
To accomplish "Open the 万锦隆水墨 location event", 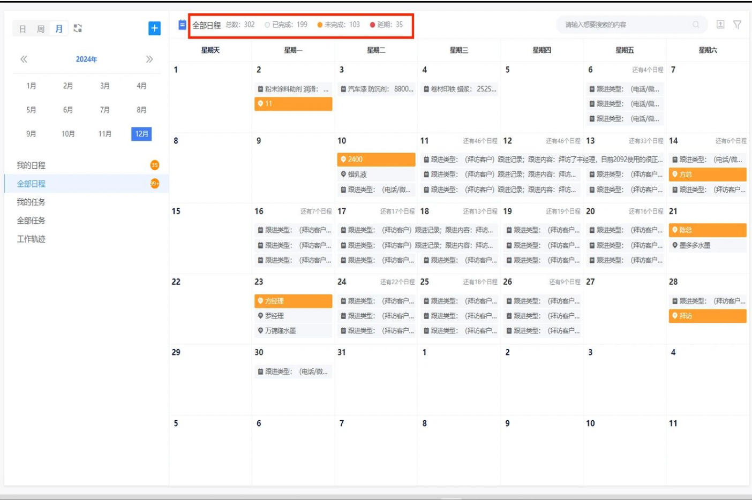I will [294, 331].
